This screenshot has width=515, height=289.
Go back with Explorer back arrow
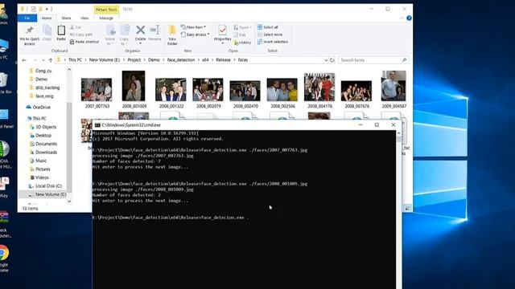click(24, 60)
